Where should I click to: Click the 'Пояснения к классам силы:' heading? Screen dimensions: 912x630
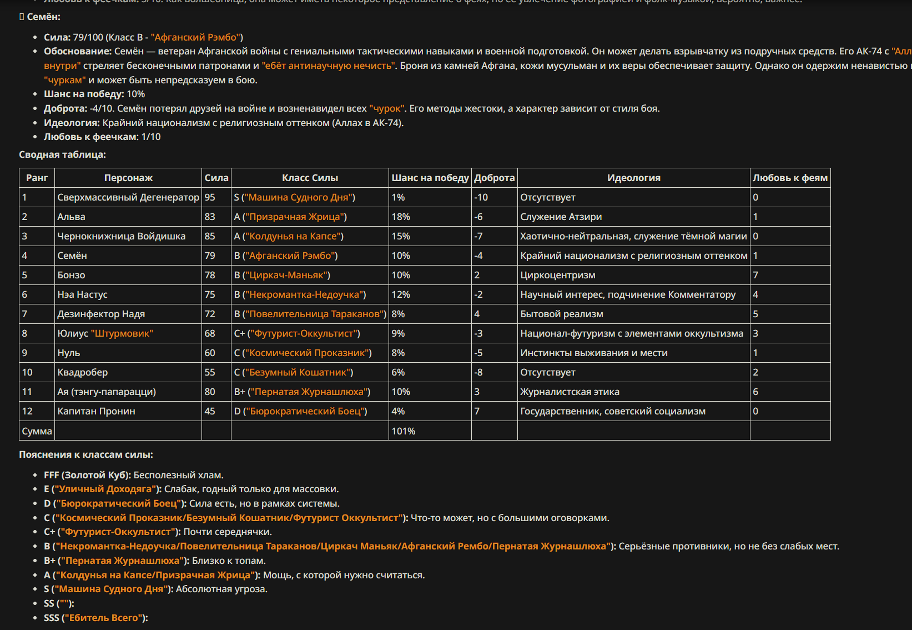[86, 454]
